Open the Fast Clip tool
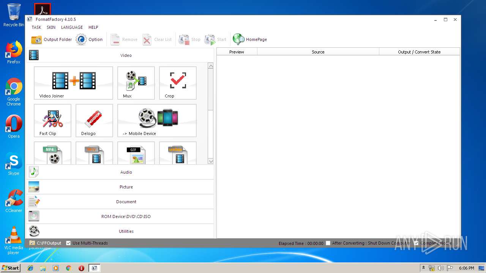Image resolution: width=486 pixels, height=273 pixels. [52, 121]
